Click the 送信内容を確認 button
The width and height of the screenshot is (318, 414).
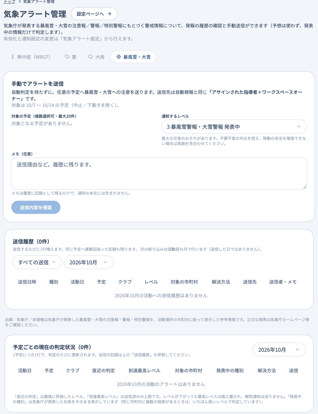click(36, 207)
